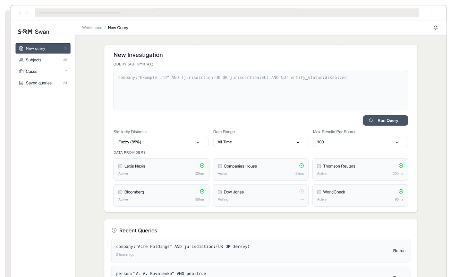Open Subjects in the sidebar
The image size is (451, 277).
pos(43,60)
